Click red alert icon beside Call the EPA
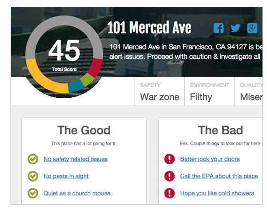Image resolution: width=267 pixels, height=212 pixels. pos(169,176)
